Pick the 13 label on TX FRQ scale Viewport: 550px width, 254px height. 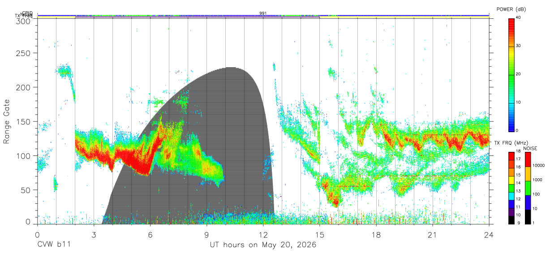point(519,191)
